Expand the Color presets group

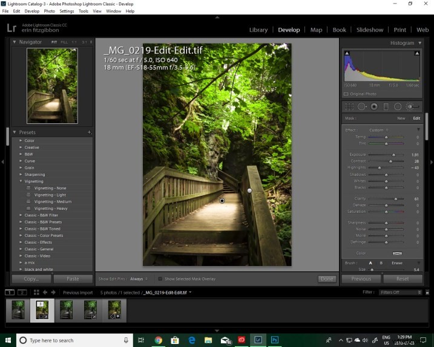coord(21,140)
